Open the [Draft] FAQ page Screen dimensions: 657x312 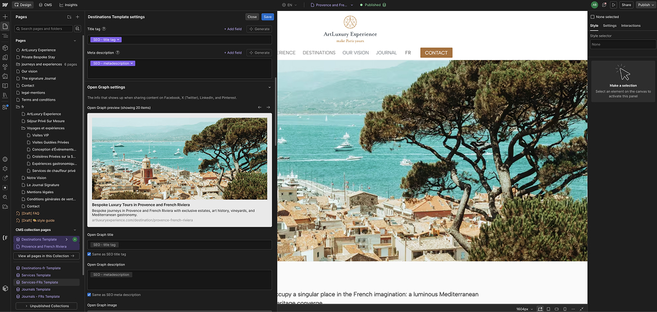tap(30, 213)
